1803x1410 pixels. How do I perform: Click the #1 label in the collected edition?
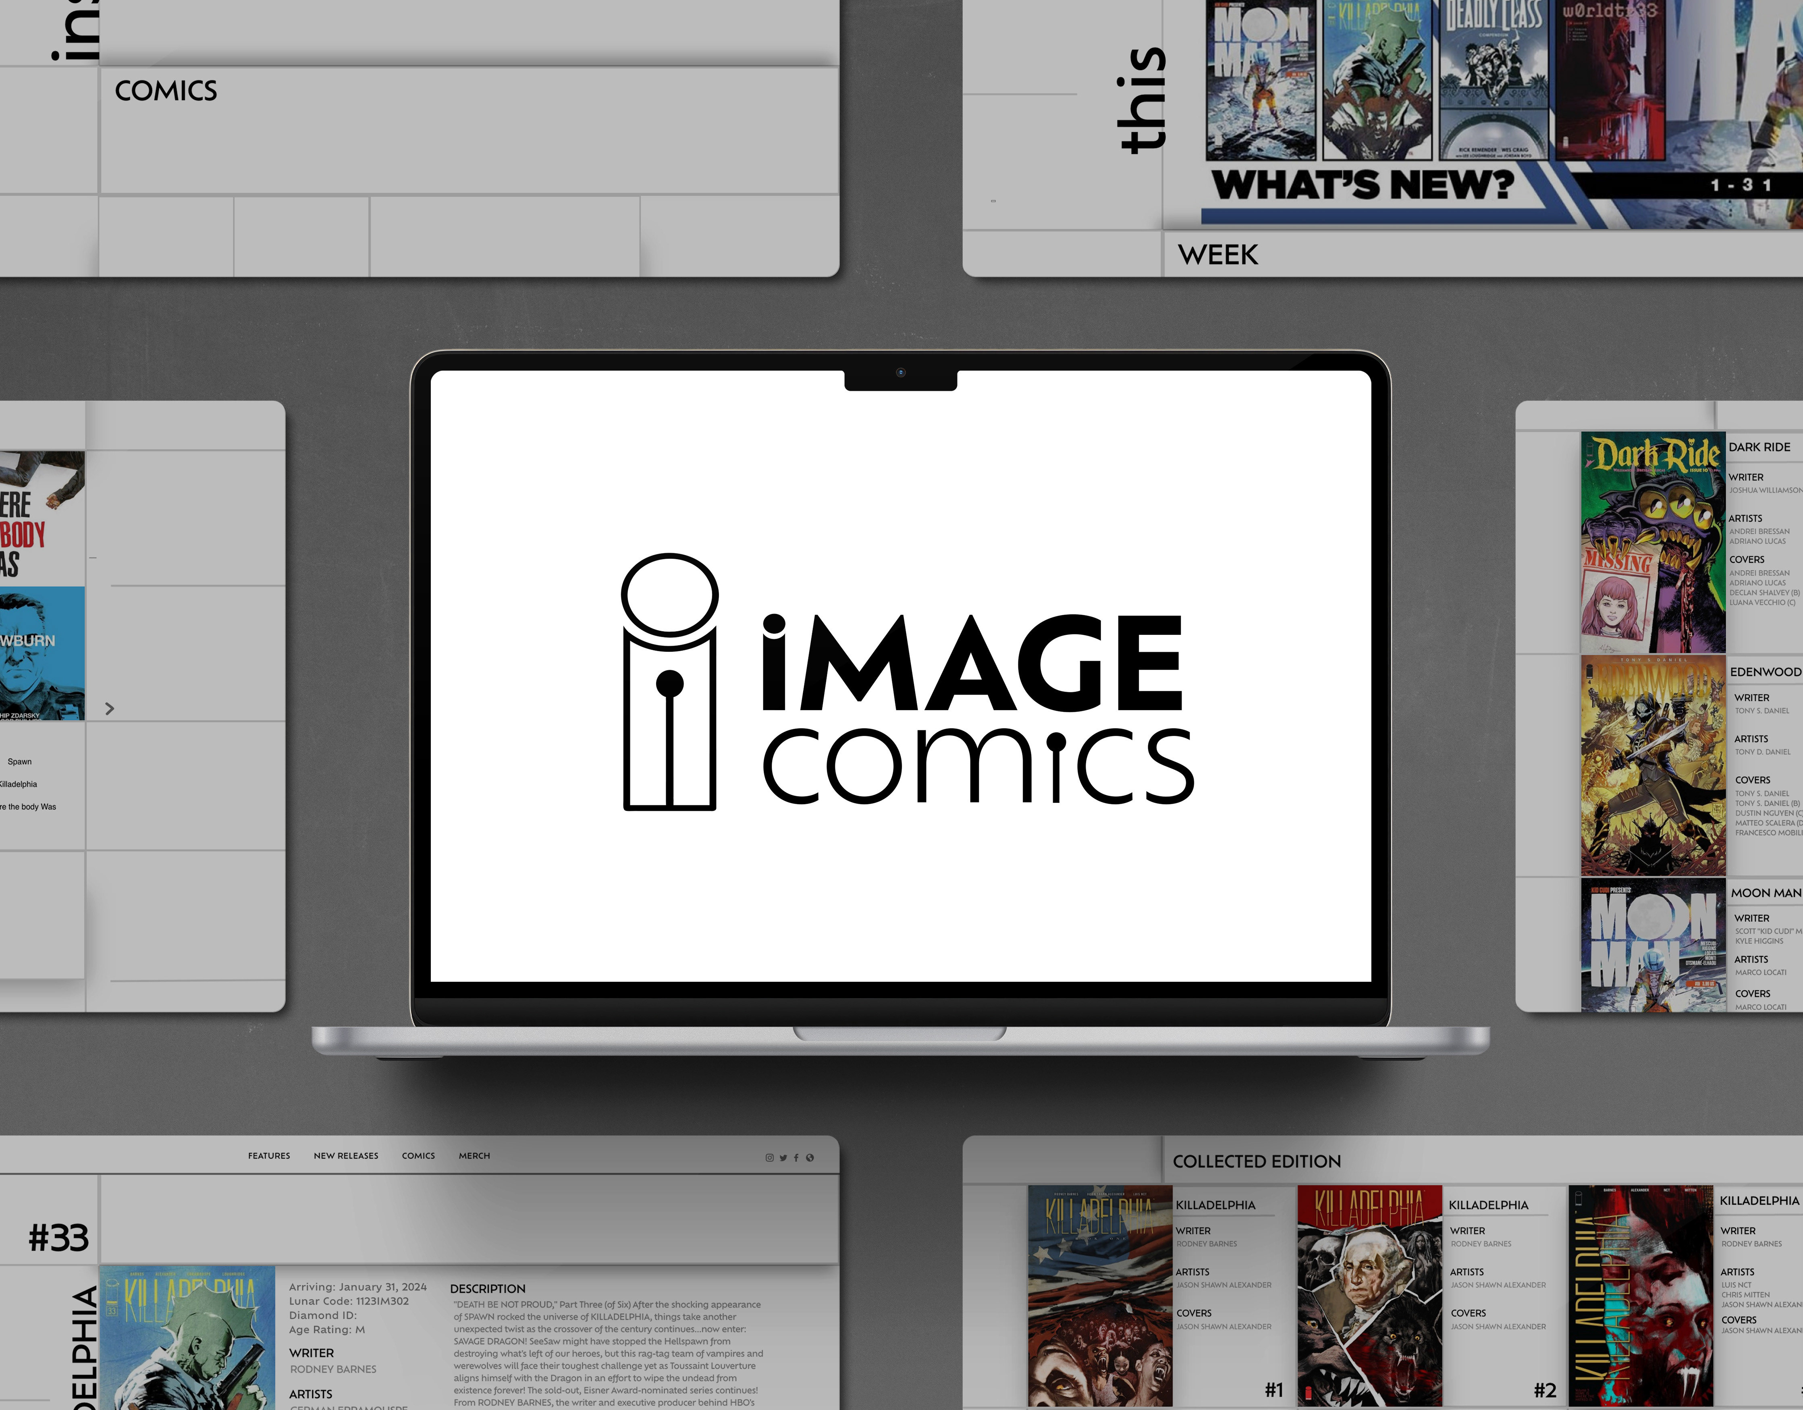click(1273, 1390)
